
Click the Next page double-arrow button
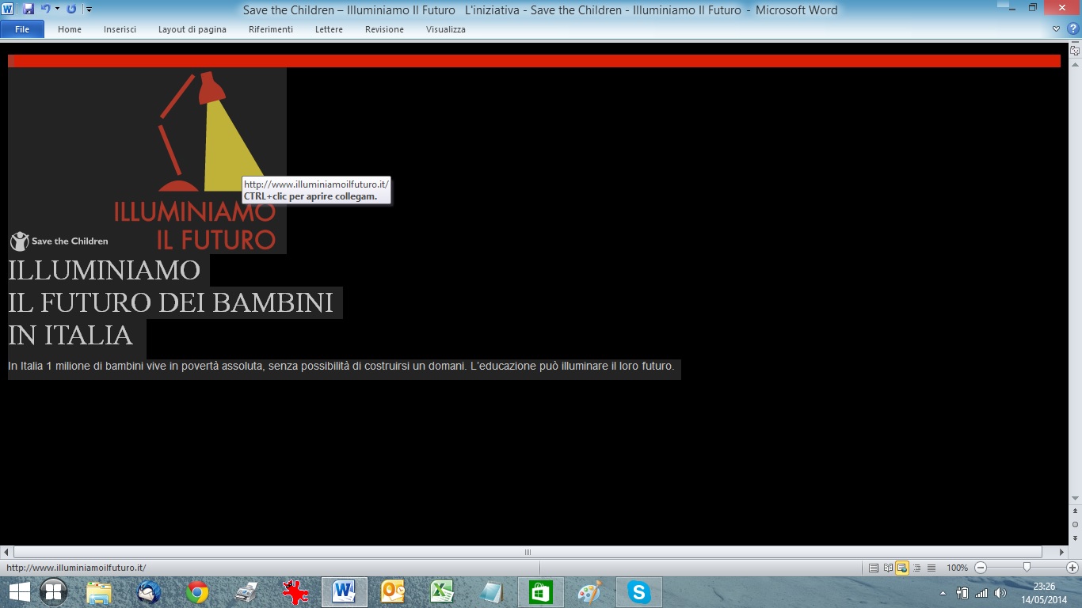click(x=1075, y=538)
